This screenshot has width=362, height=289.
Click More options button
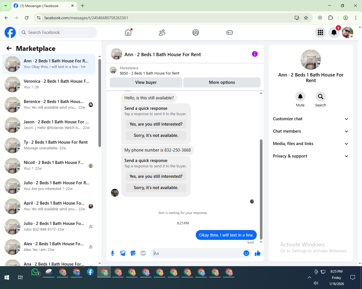tap(222, 82)
